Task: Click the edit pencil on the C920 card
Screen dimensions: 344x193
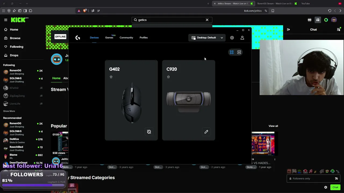Action: (x=206, y=132)
